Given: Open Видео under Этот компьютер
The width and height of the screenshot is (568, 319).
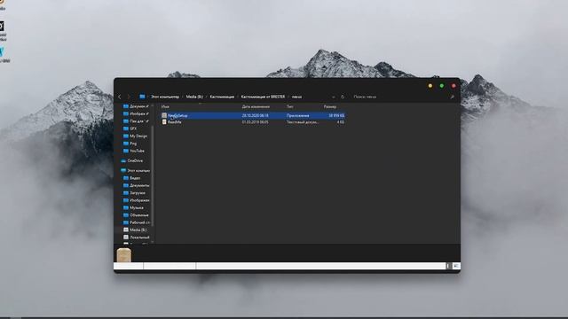Looking at the screenshot, I should tap(132, 178).
